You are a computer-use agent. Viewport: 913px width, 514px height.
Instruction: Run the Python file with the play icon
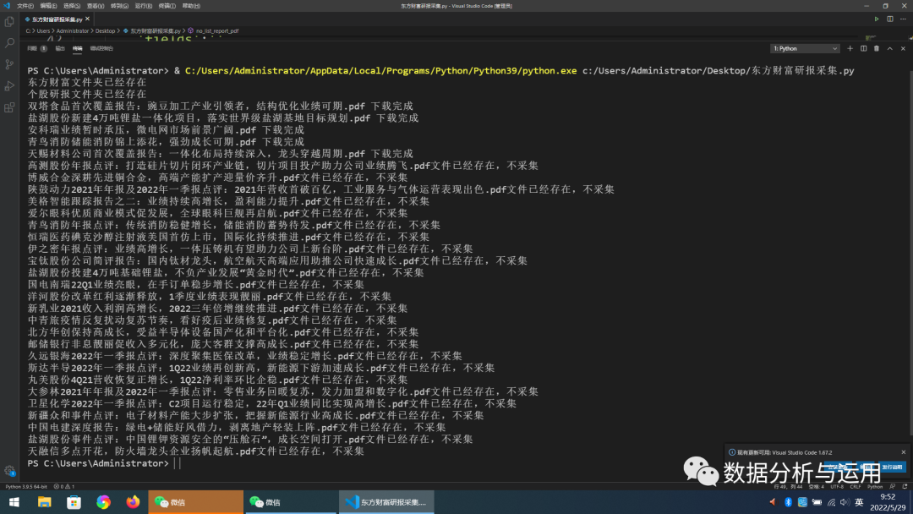pyautogui.click(x=877, y=19)
